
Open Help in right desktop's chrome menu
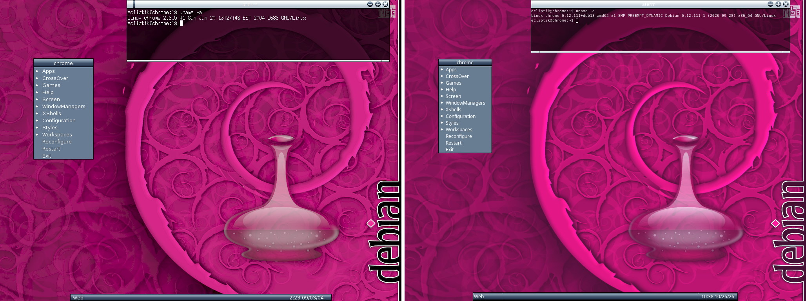[465, 89]
